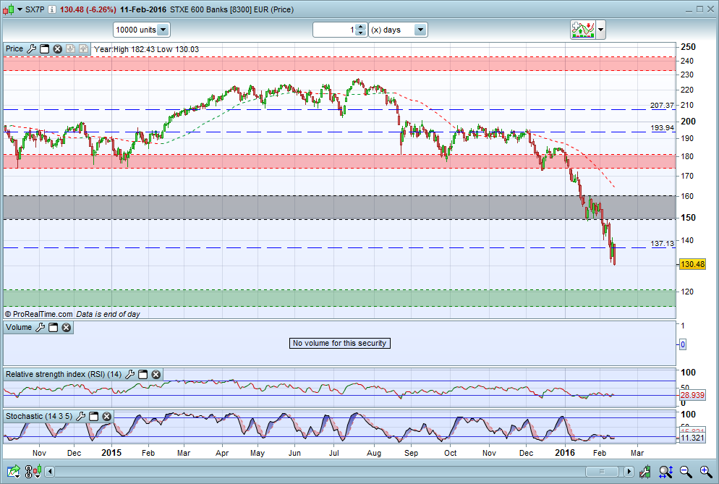Open RSI indicator settings wrench
The image size is (719, 484).
(129, 375)
